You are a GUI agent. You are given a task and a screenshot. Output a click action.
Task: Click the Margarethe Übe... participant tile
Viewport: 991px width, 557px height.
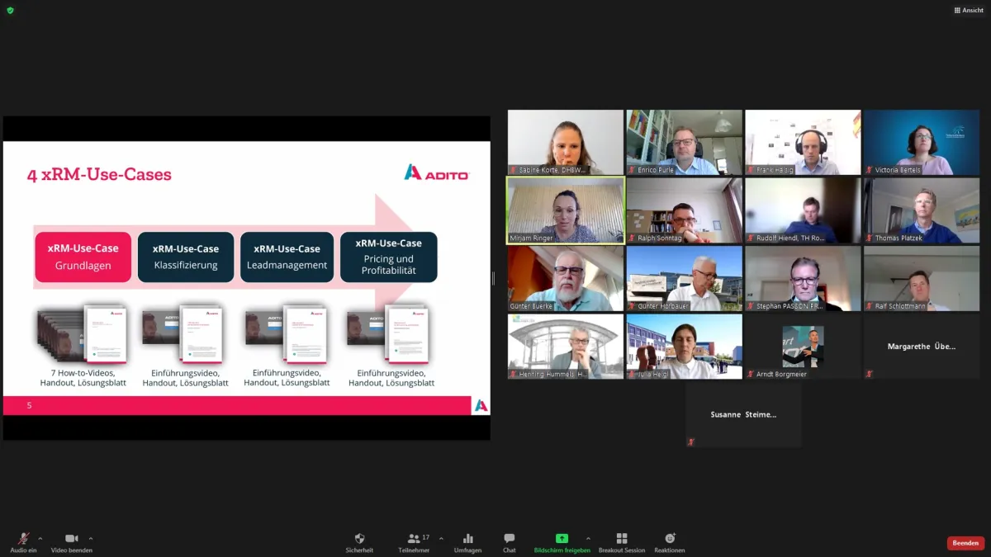pyautogui.click(x=922, y=346)
